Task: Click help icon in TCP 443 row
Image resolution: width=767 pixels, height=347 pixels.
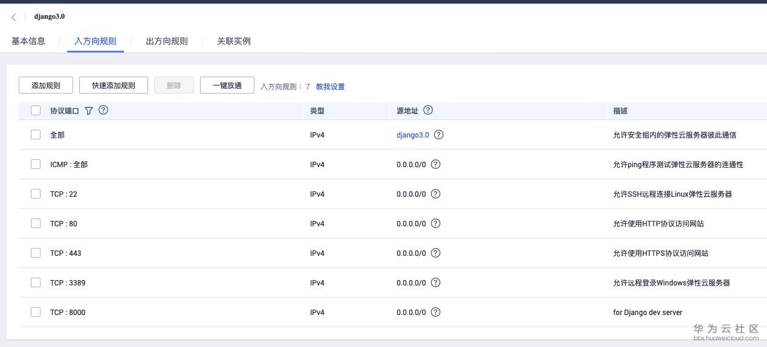Action: click(x=436, y=253)
